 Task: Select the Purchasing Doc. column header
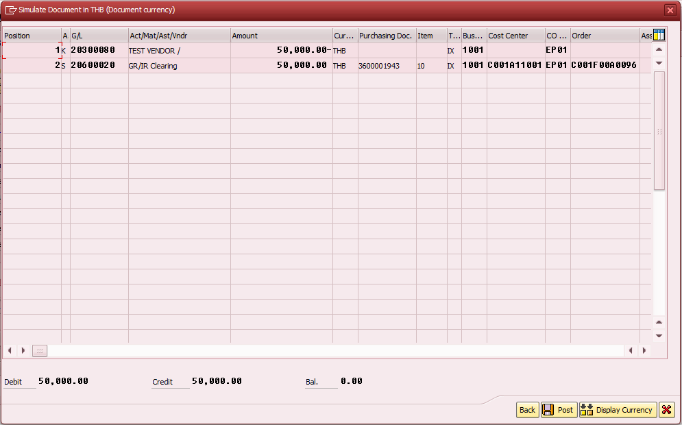point(385,35)
